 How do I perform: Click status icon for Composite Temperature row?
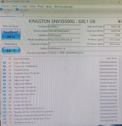[4, 66]
